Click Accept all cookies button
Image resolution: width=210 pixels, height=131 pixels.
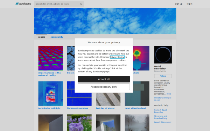point(104,79)
